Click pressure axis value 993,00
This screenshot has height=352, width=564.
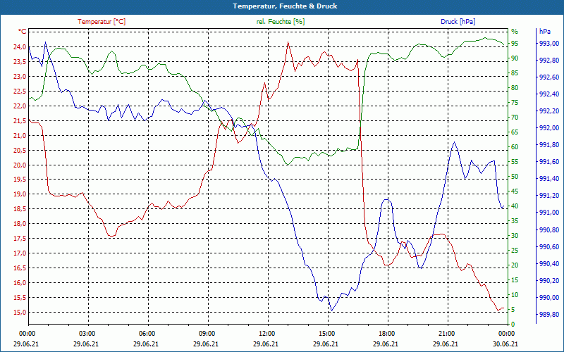click(x=549, y=44)
